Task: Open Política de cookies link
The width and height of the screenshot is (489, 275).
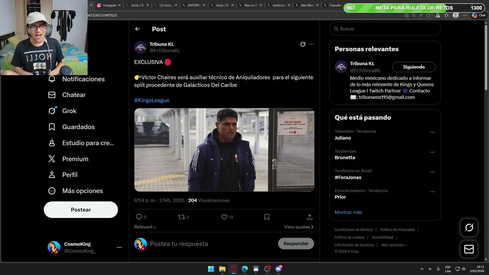Action: (350, 238)
